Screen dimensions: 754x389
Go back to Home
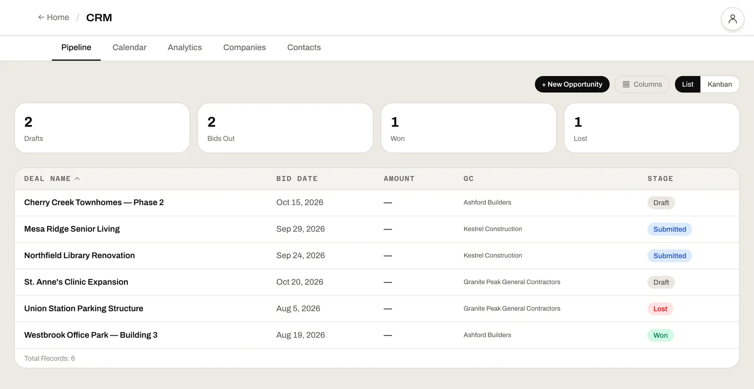click(x=54, y=17)
